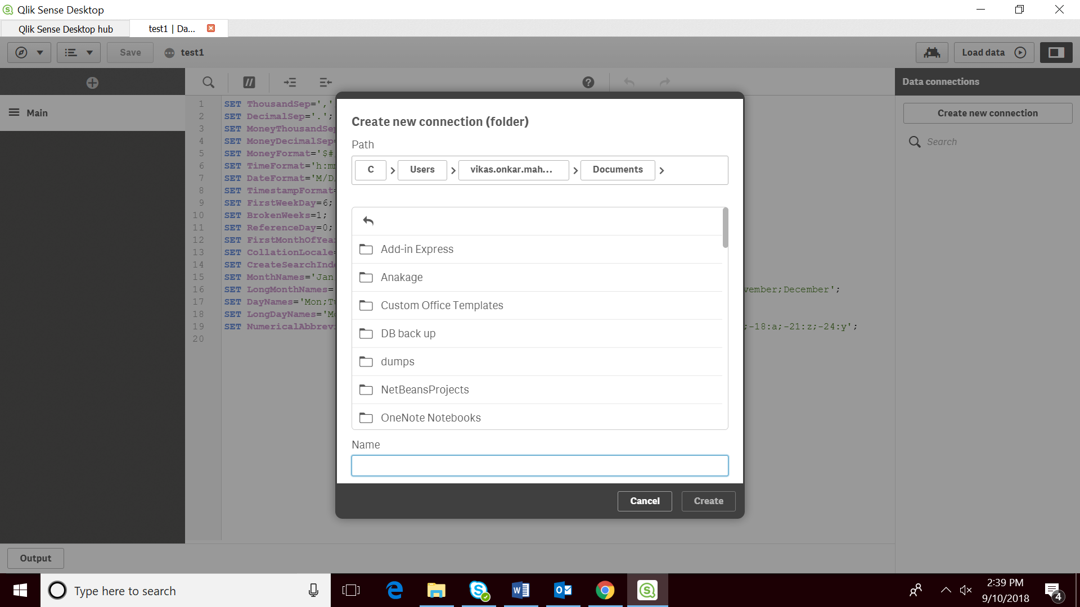Toggle the right side panel view button
The height and width of the screenshot is (607, 1080).
point(1056,52)
